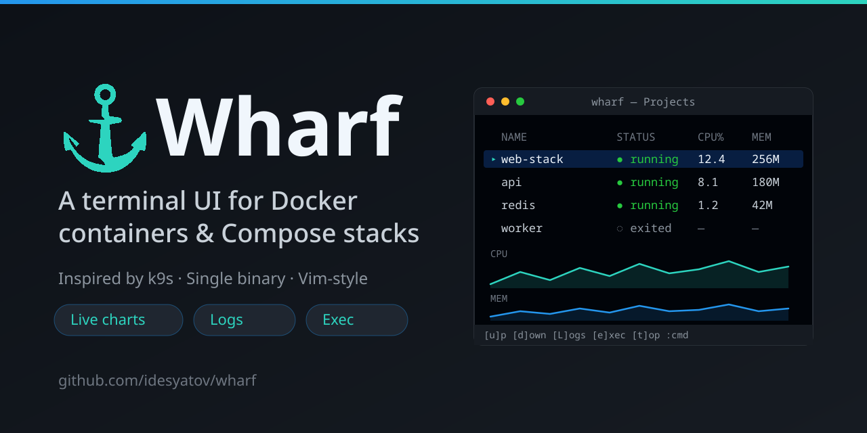Select the worker container name
The height and width of the screenshot is (433, 867).
point(522,229)
